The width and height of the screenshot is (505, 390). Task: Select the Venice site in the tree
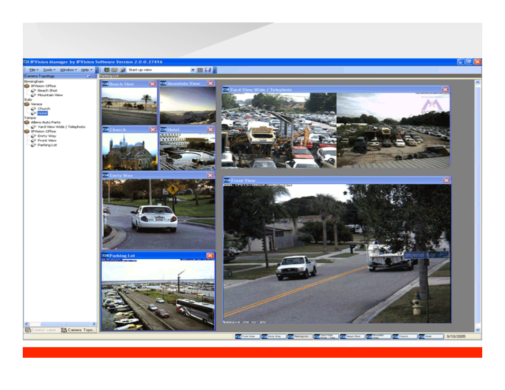[x=37, y=104]
